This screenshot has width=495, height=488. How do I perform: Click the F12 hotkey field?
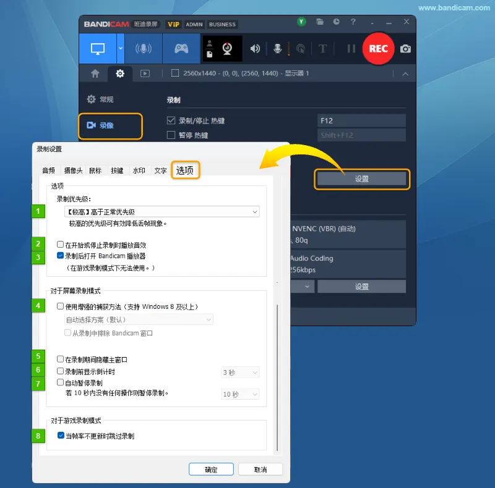361,120
